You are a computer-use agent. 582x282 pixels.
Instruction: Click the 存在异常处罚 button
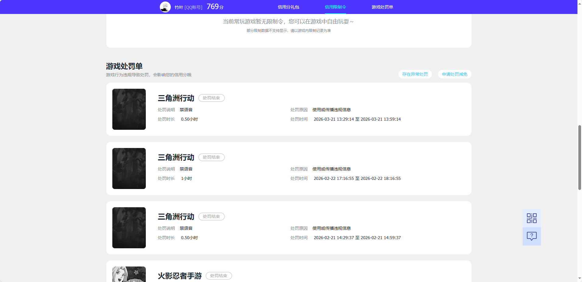click(415, 74)
